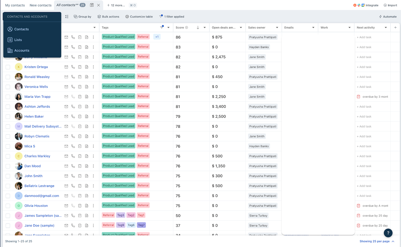Click Import in the top right
The image size is (401, 247).
coord(390,5)
